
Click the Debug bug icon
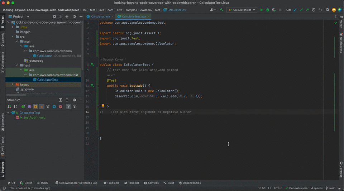(268, 10)
